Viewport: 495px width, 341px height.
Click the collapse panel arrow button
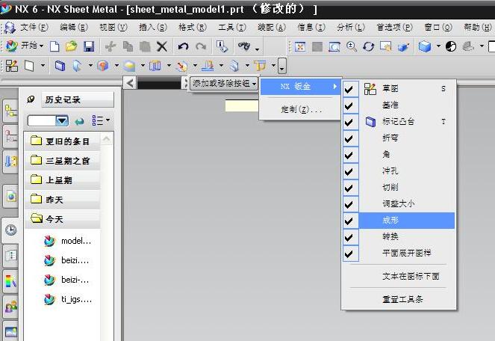pos(130,83)
